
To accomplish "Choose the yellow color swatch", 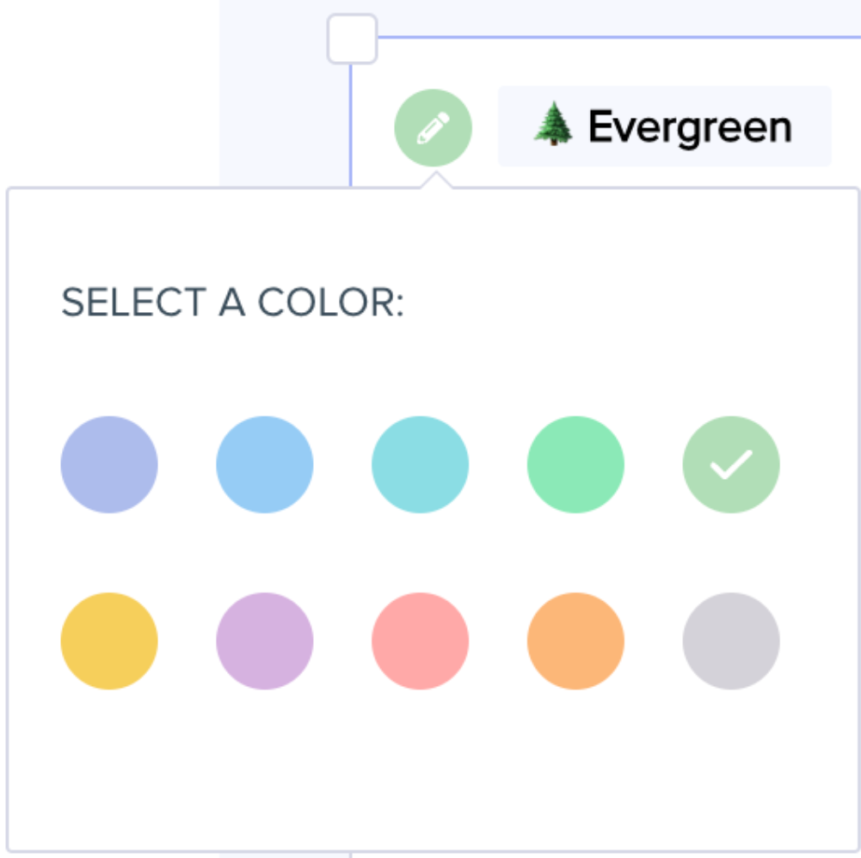I will (x=109, y=641).
